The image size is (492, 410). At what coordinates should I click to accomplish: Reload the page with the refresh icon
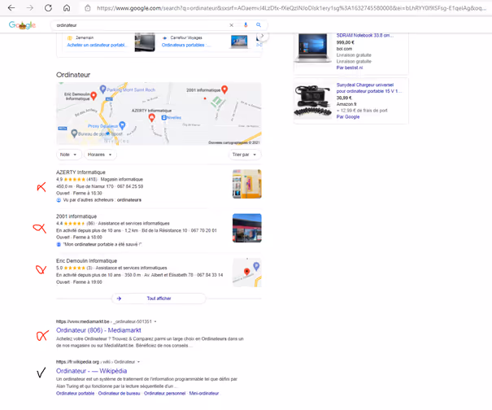point(48,8)
